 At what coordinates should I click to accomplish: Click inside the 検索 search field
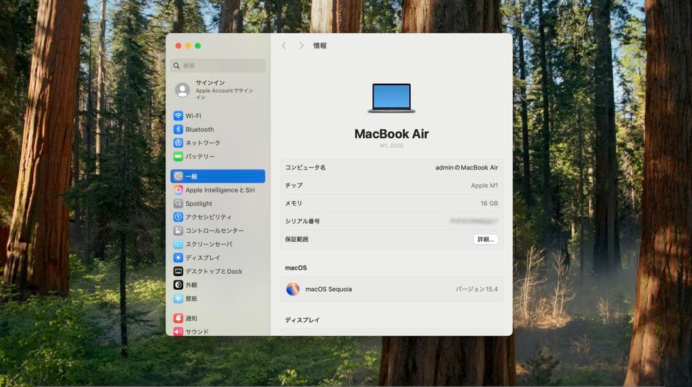click(x=217, y=65)
